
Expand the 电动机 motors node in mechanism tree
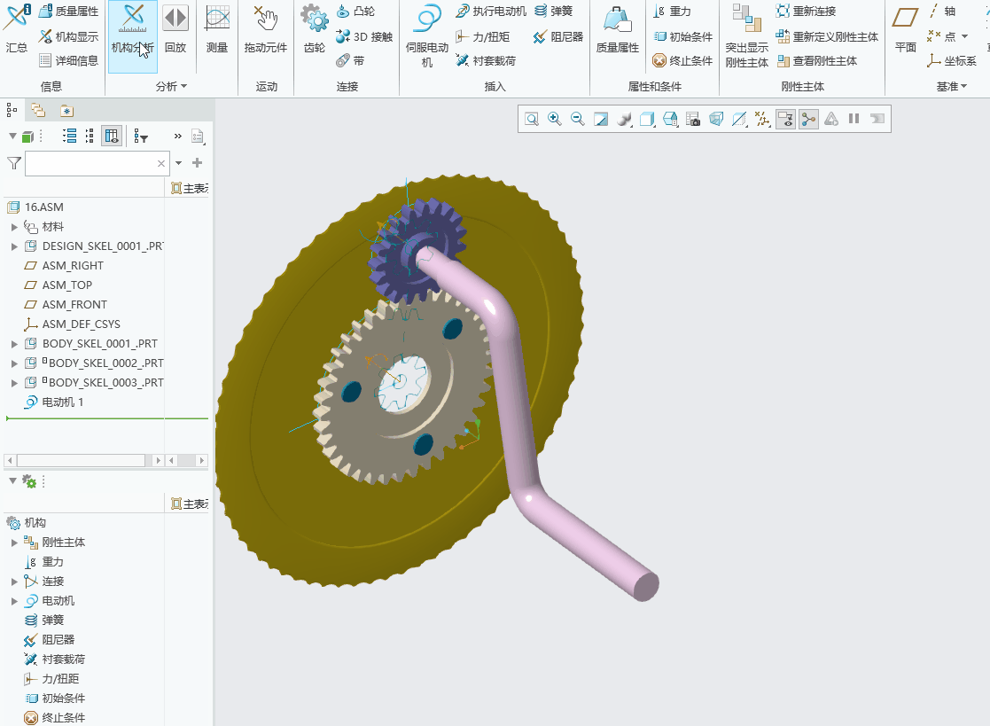point(14,601)
